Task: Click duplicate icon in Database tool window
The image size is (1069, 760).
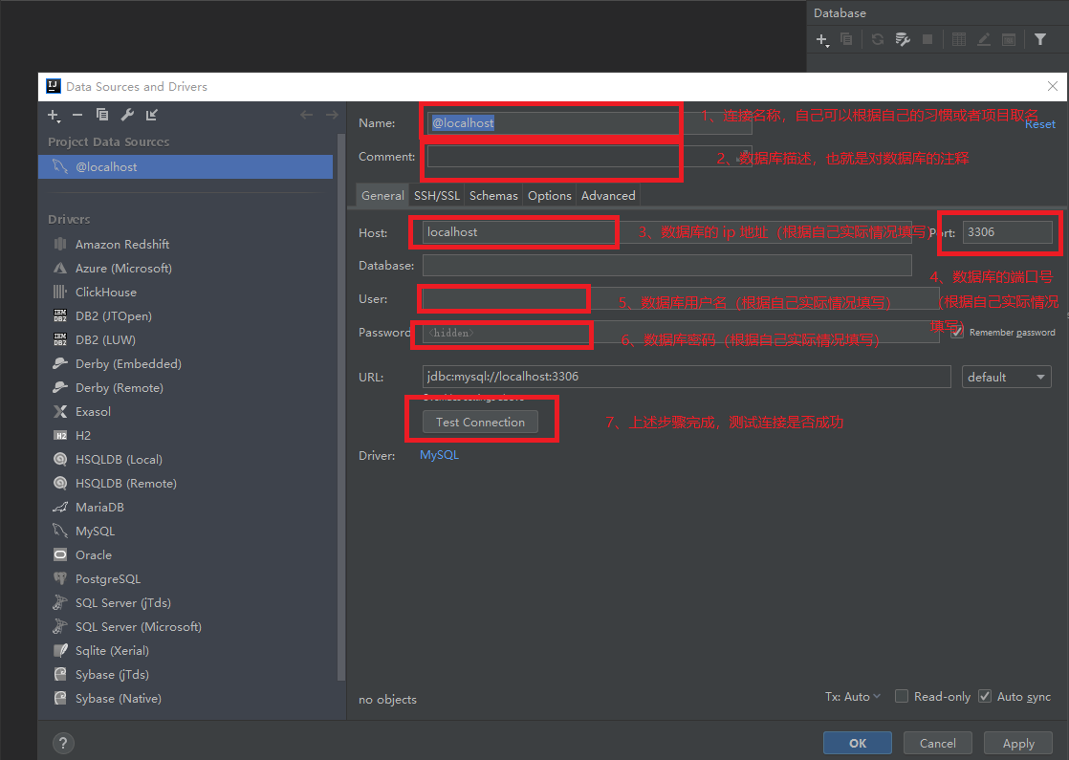Action: click(846, 39)
